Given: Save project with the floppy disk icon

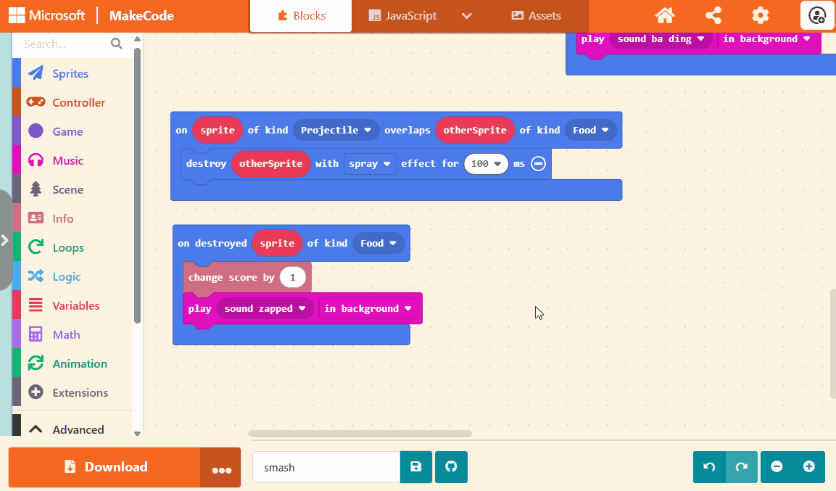Looking at the screenshot, I should tap(416, 467).
